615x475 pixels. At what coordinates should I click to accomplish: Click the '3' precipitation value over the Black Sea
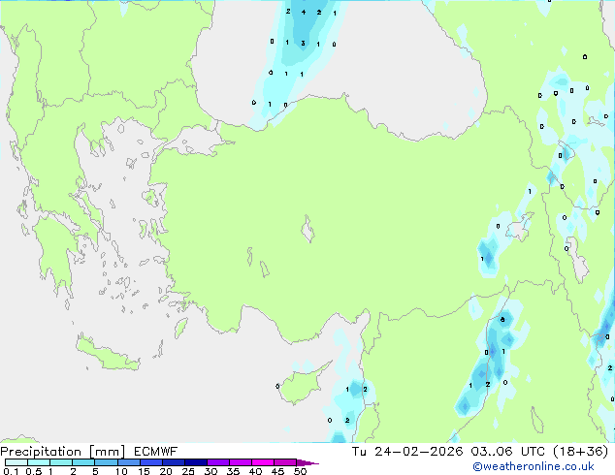pos(303,43)
